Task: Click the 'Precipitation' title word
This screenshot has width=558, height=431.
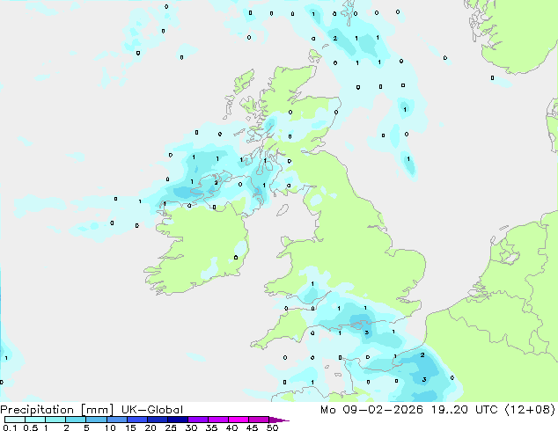Action: pos(37,410)
